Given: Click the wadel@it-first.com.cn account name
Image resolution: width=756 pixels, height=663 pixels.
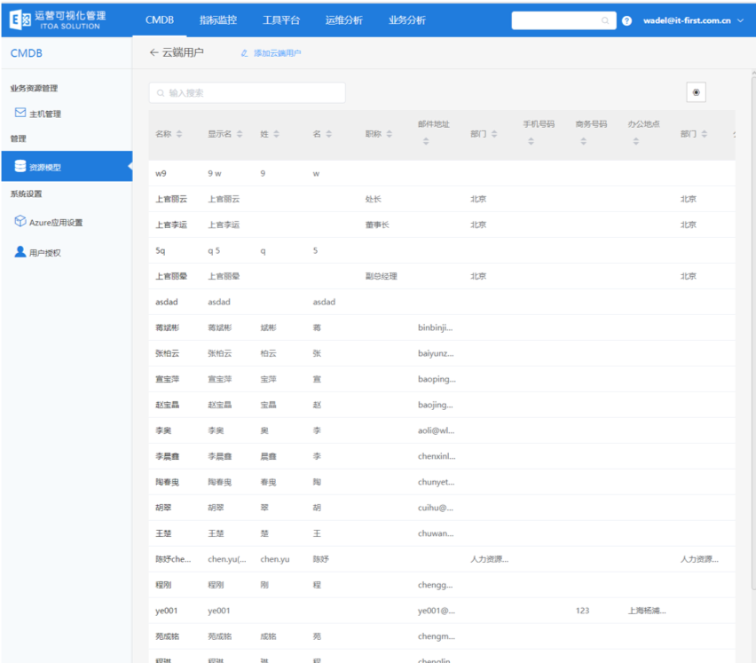Looking at the screenshot, I should (687, 20).
